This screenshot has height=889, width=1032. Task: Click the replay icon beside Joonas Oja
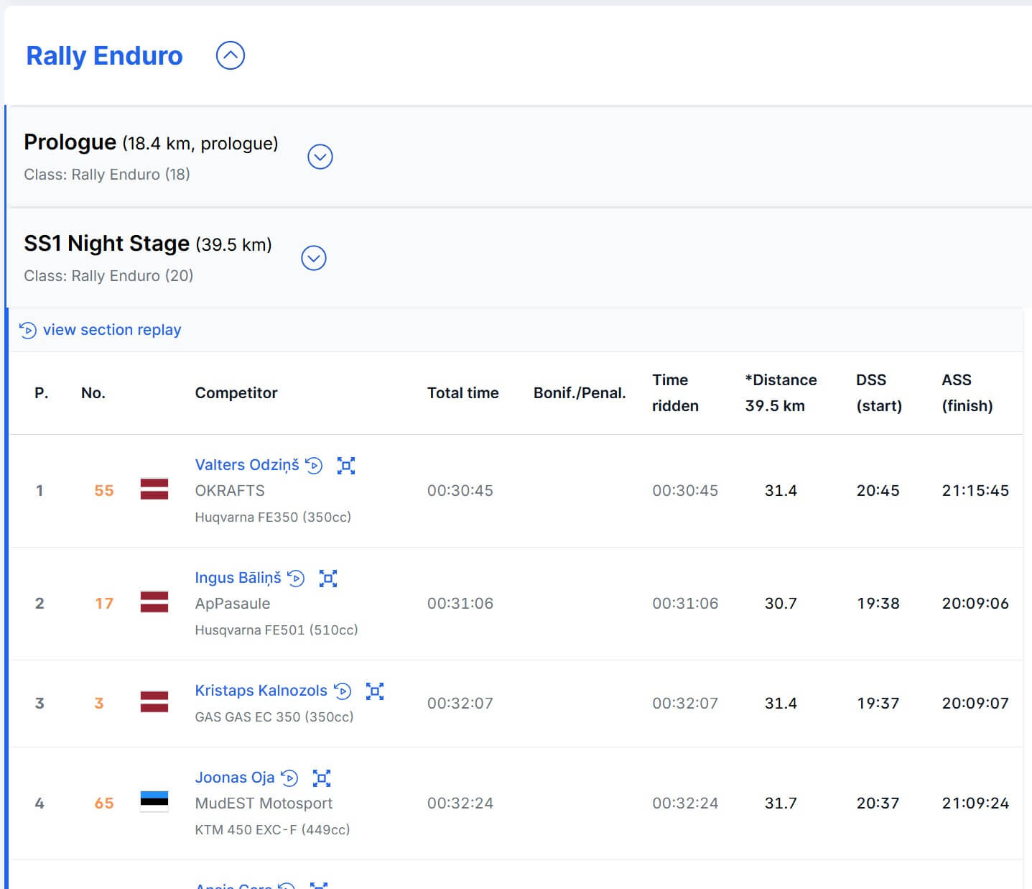click(x=289, y=778)
